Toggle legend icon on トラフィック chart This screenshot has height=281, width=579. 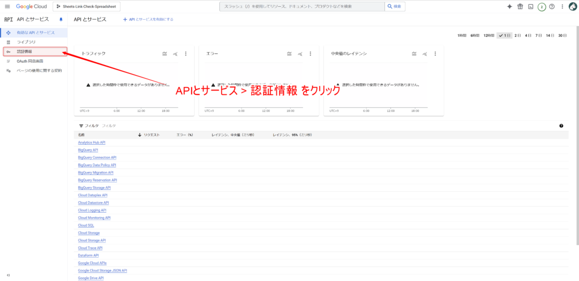[165, 54]
